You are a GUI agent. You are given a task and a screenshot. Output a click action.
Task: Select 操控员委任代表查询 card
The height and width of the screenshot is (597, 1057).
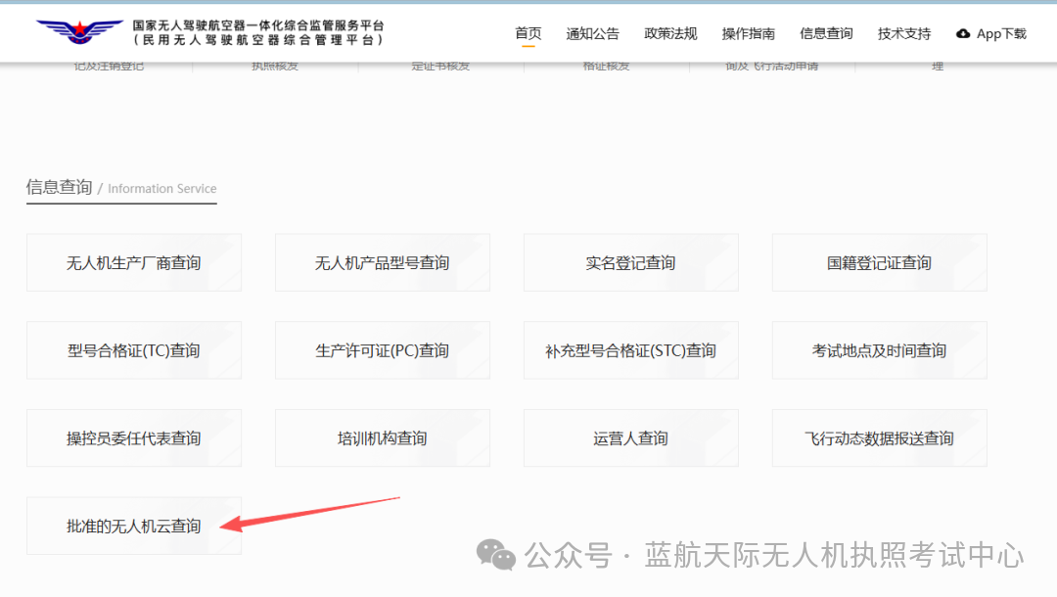point(134,438)
